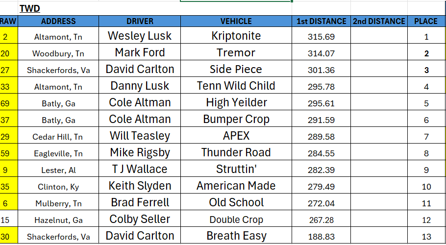Image resolution: width=446 pixels, height=245 pixels.
Task: Select the Breath Easy vehicle cell
Action: point(236,235)
